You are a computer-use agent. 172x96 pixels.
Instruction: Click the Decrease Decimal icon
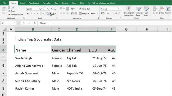pyautogui.click(x=119, y=14)
